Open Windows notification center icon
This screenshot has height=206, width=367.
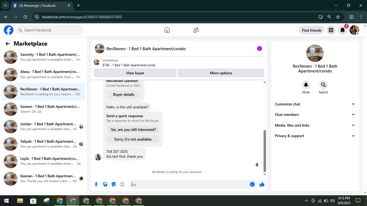tap(358, 201)
